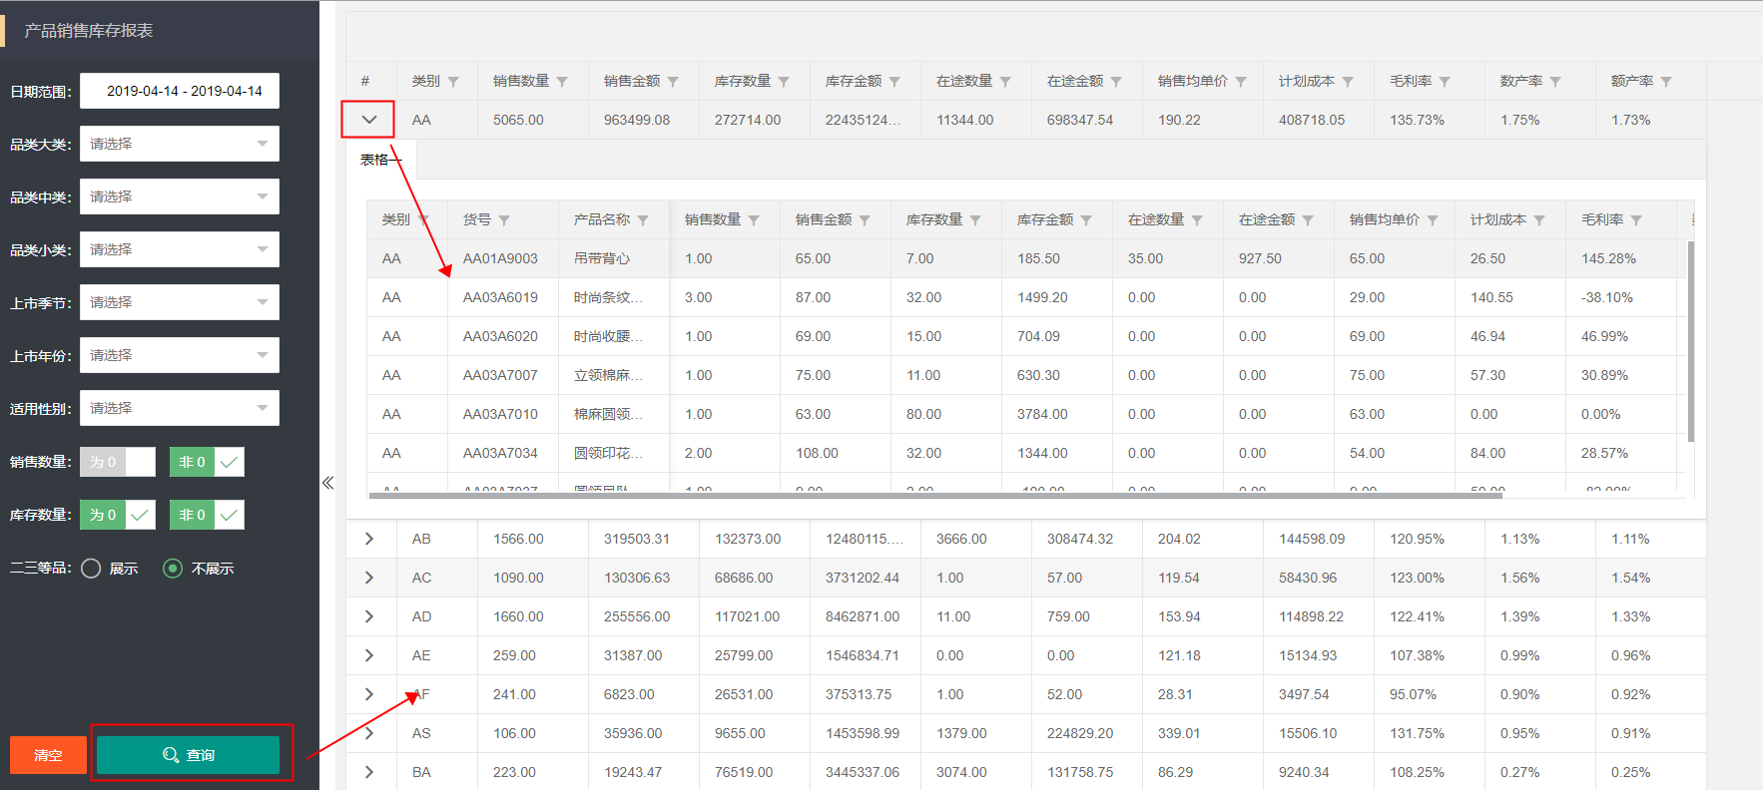Filter inner table 库存数量 column
Screen dimensions: 1763x790
point(975,220)
